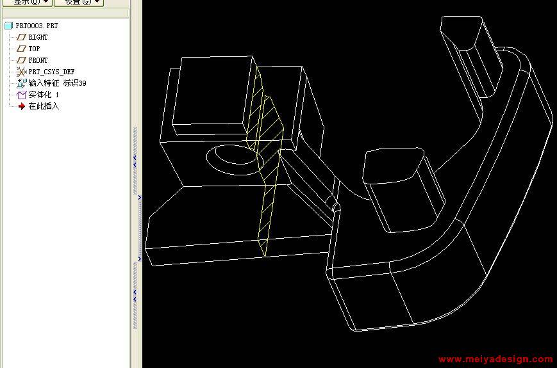
Task: Open the 设置 dropdown above model tree
Action: (x=79, y=3)
